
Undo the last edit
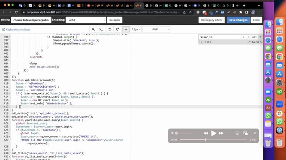pos(110,29)
